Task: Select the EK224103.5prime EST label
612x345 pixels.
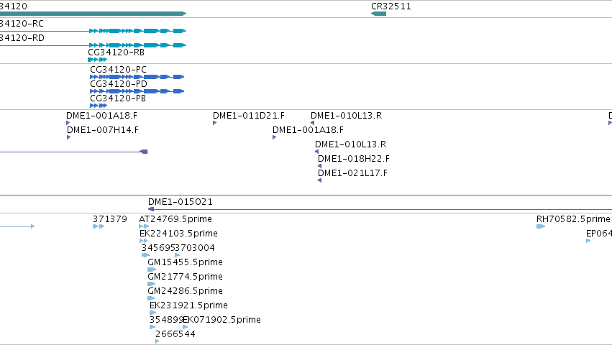Action: coord(179,234)
